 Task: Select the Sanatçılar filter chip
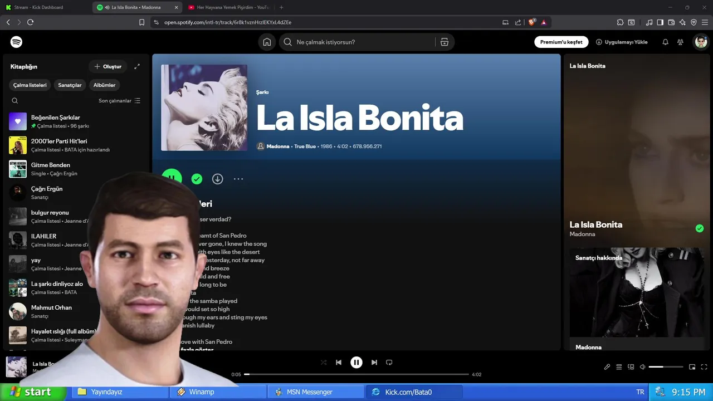[70, 85]
